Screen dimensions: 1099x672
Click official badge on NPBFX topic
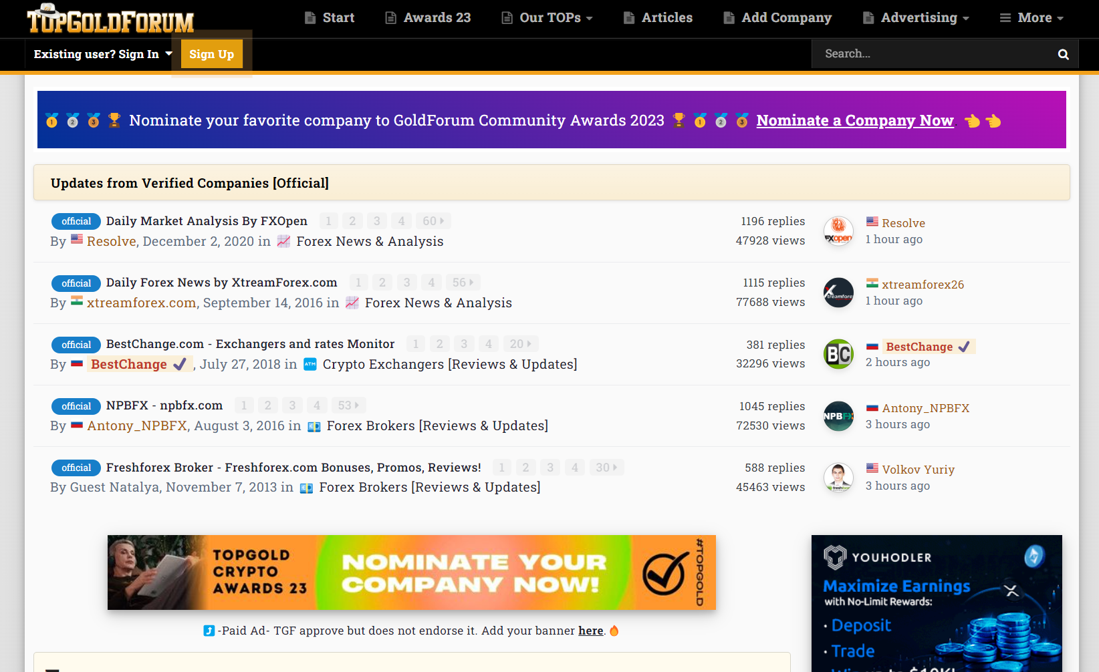[76, 406]
